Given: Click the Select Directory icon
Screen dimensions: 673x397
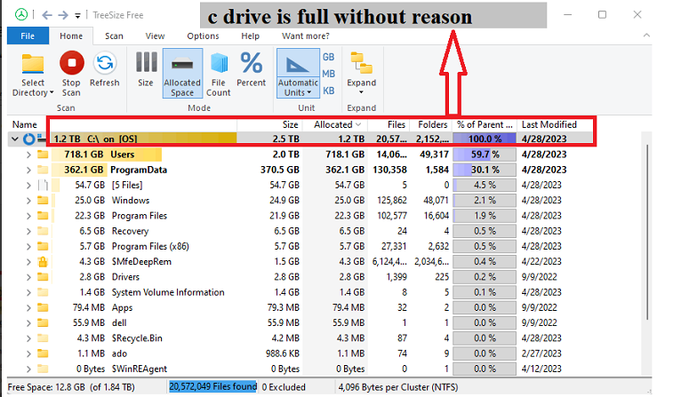Looking at the screenshot, I should point(33,64).
